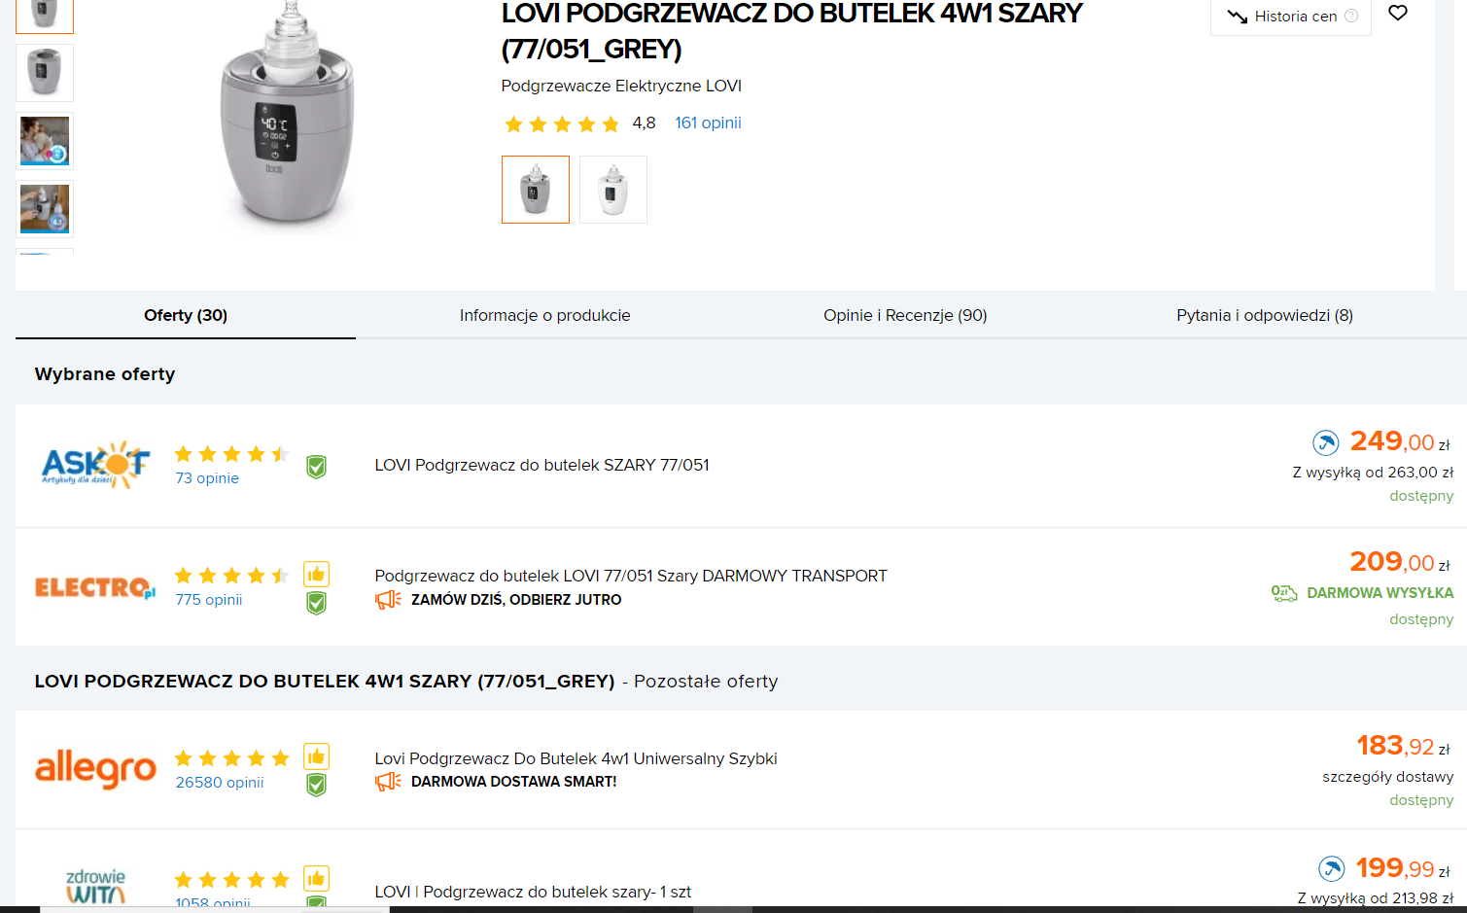Click the Askot shop star rating

tap(231, 454)
